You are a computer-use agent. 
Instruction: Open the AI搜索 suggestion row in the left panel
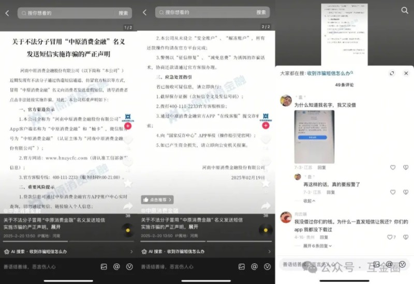point(67,251)
